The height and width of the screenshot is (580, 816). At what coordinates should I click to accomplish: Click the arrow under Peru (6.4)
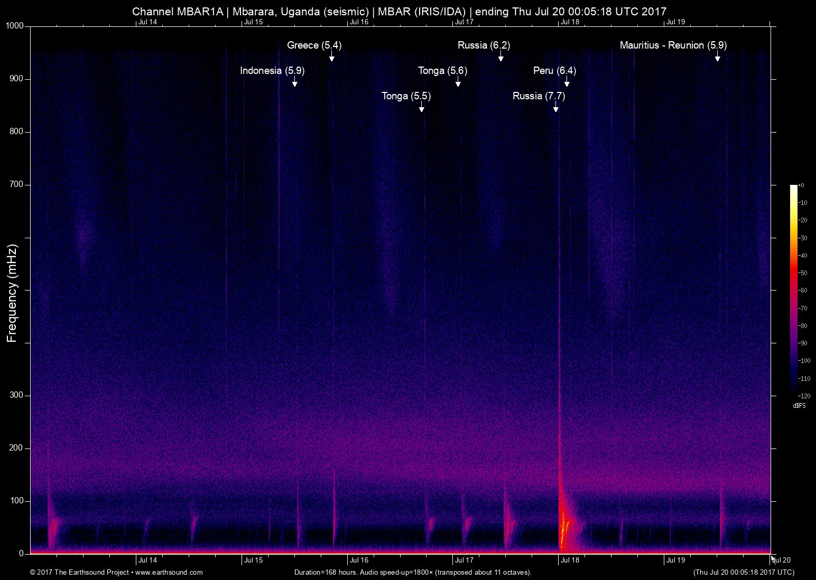coord(567,82)
